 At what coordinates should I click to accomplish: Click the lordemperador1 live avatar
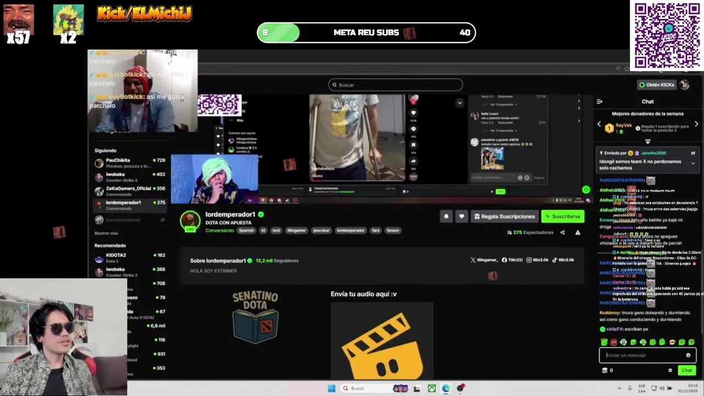pos(190,221)
